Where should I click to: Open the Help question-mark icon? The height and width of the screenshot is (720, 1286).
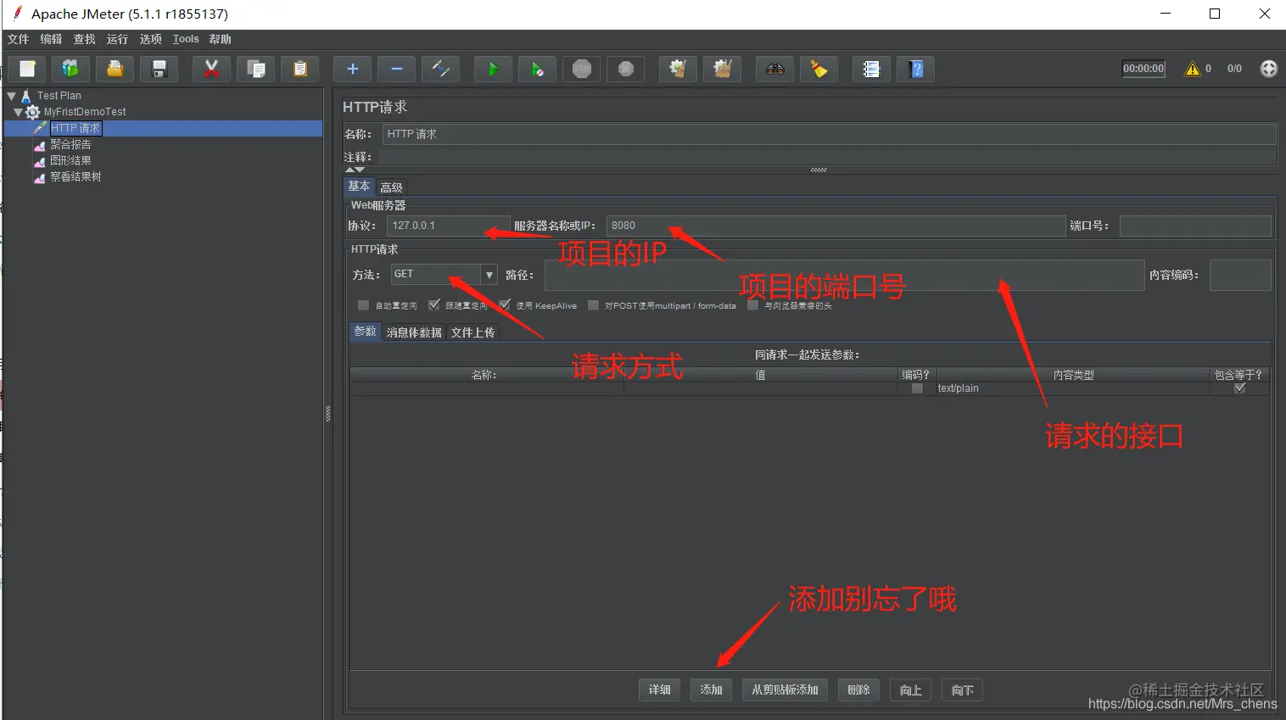click(x=916, y=70)
